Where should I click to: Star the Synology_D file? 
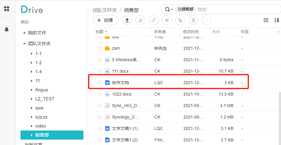pos(99,117)
